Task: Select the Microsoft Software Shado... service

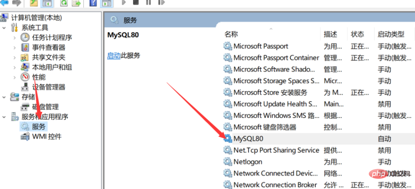Action: click(x=274, y=69)
